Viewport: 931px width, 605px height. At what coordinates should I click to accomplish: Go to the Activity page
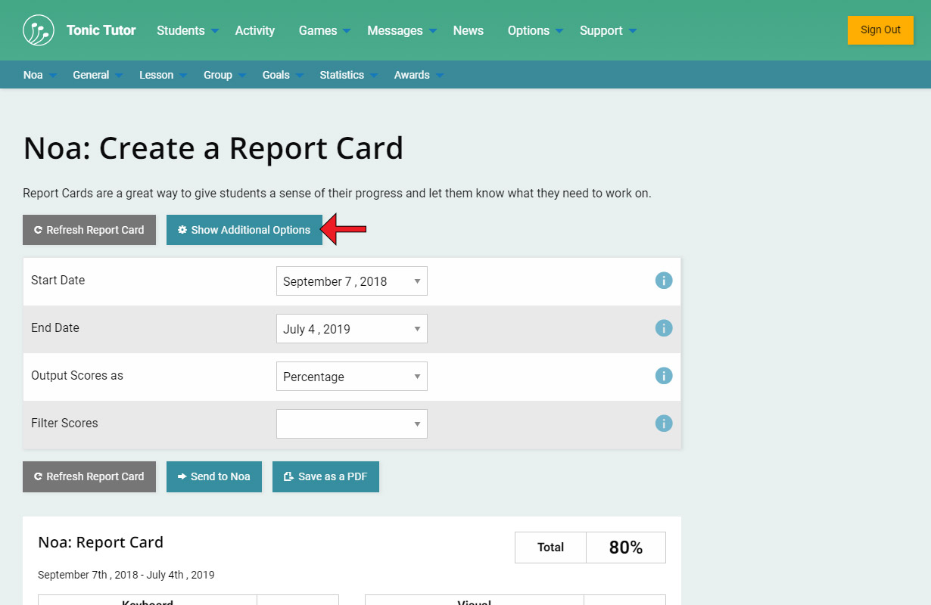coord(254,30)
